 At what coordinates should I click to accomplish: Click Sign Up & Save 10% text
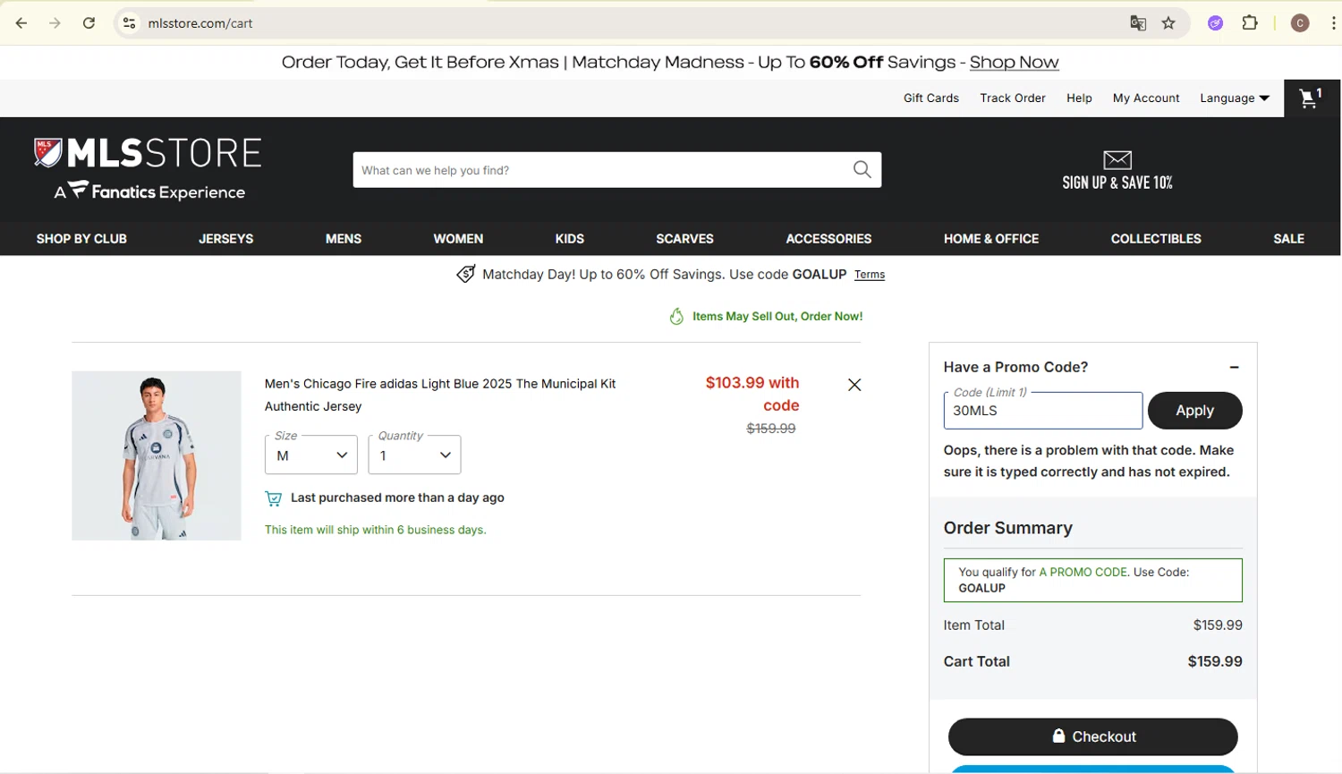click(x=1117, y=183)
